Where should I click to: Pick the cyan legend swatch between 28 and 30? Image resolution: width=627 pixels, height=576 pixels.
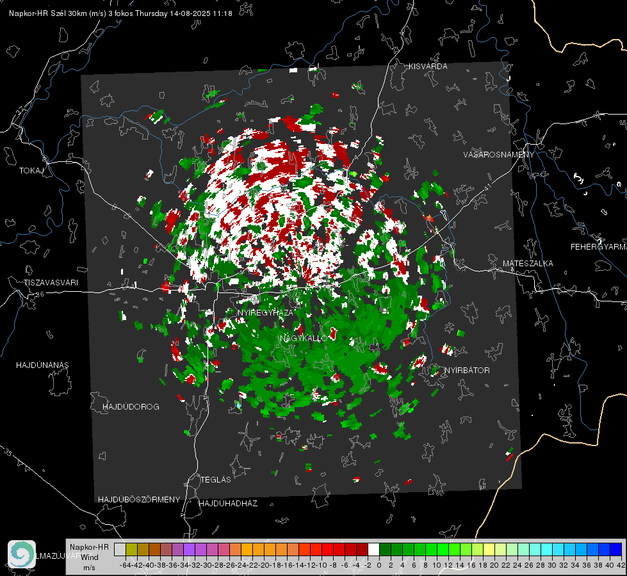pyautogui.click(x=546, y=549)
